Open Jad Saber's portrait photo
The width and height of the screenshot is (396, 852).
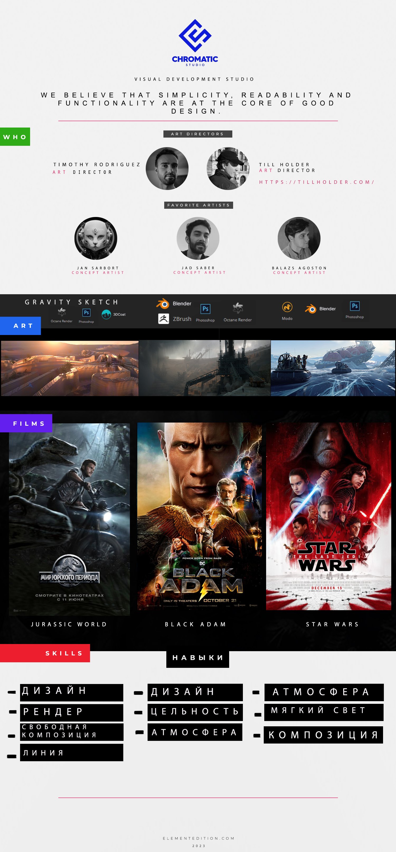point(198,238)
